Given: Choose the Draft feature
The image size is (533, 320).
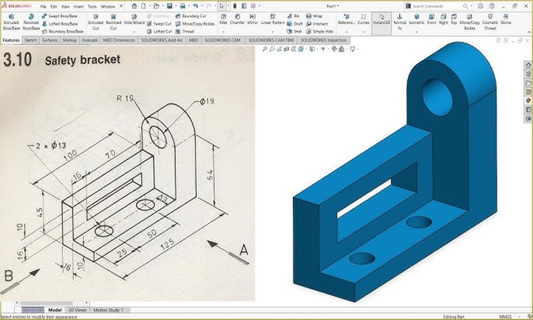Looking at the screenshot, I should click(294, 24).
